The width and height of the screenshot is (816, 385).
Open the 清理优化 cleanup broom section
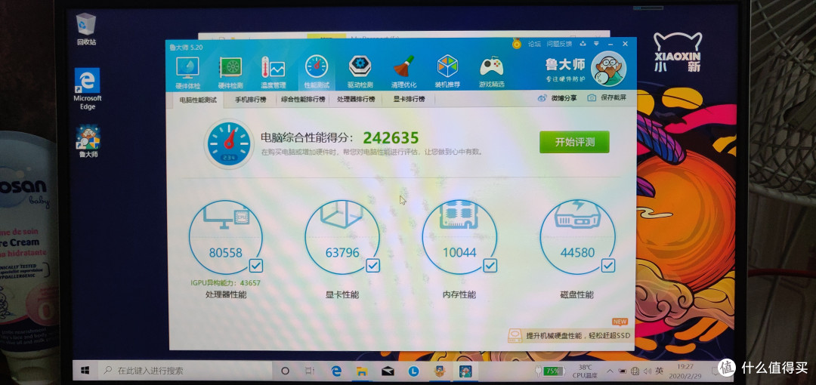point(403,72)
